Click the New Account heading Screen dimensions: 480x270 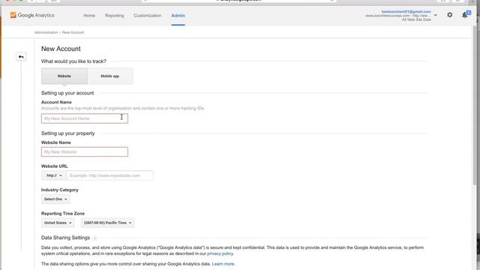pyautogui.click(x=61, y=49)
